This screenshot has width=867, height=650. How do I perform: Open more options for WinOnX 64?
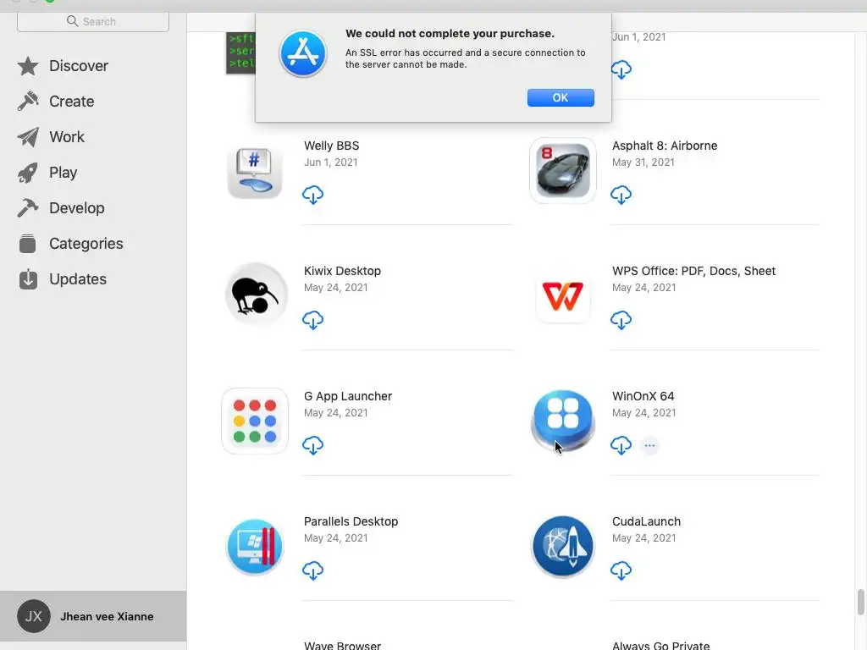pyautogui.click(x=649, y=445)
